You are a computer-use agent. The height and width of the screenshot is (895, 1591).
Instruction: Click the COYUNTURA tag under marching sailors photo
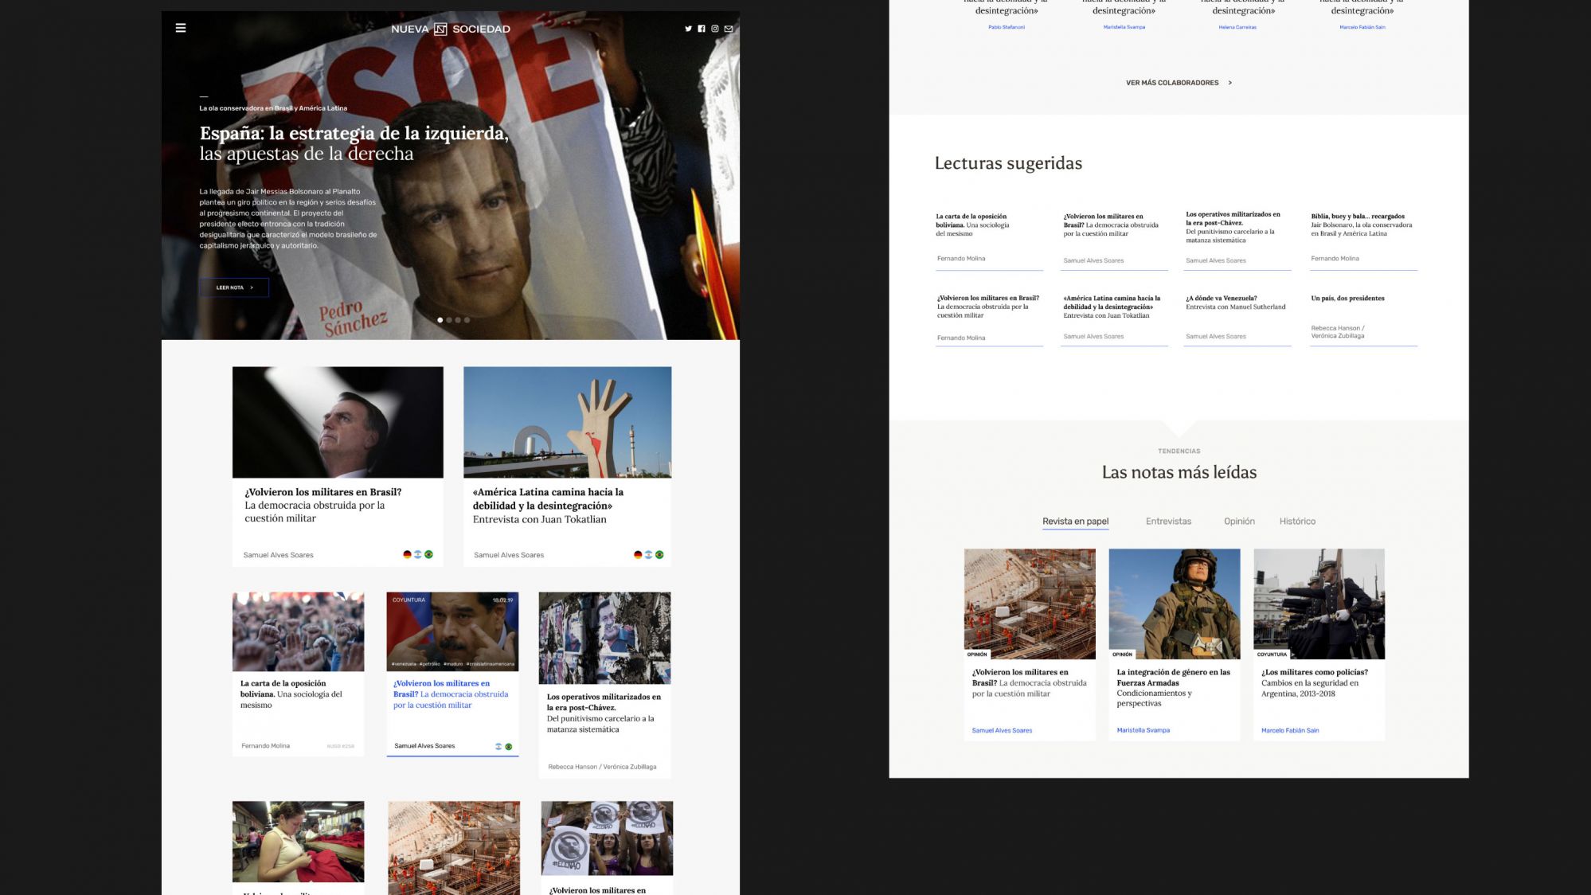coord(1272,655)
